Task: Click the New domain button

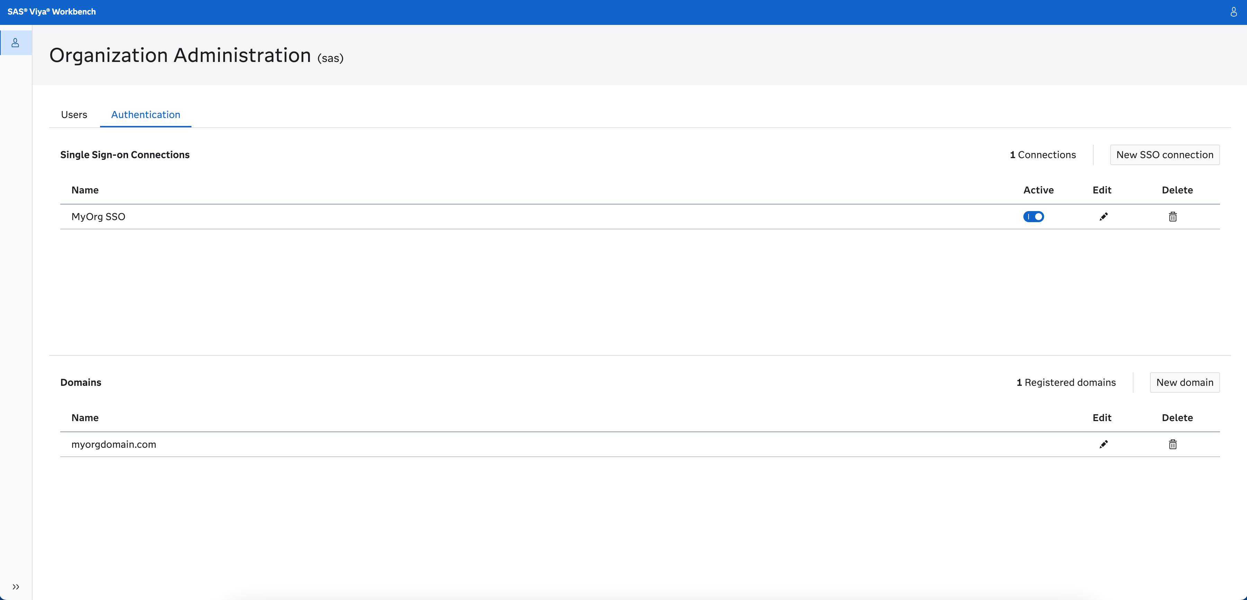Action: click(x=1185, y=382)
